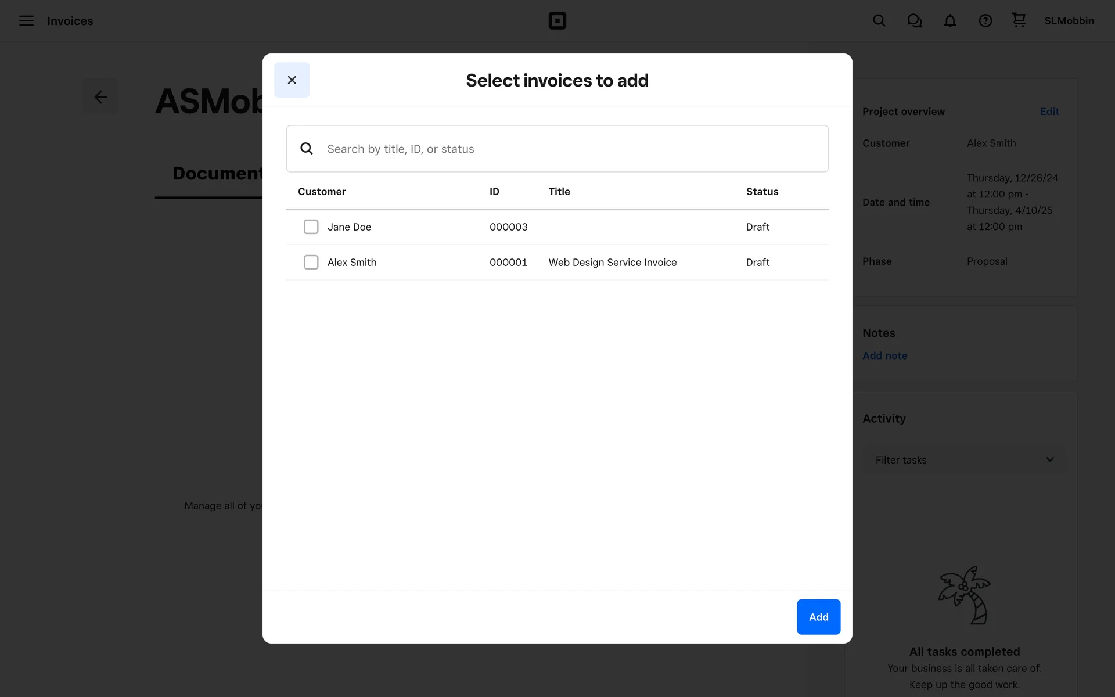Open the hamburger navigation menu
The width and height of the screenshot is (1115, 697).
pos(26,21)
